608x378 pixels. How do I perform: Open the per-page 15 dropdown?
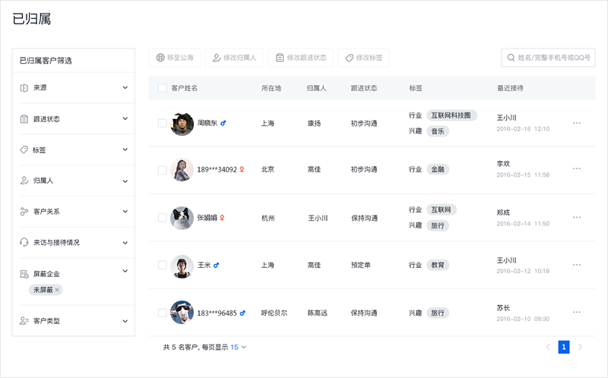[239, 347]
